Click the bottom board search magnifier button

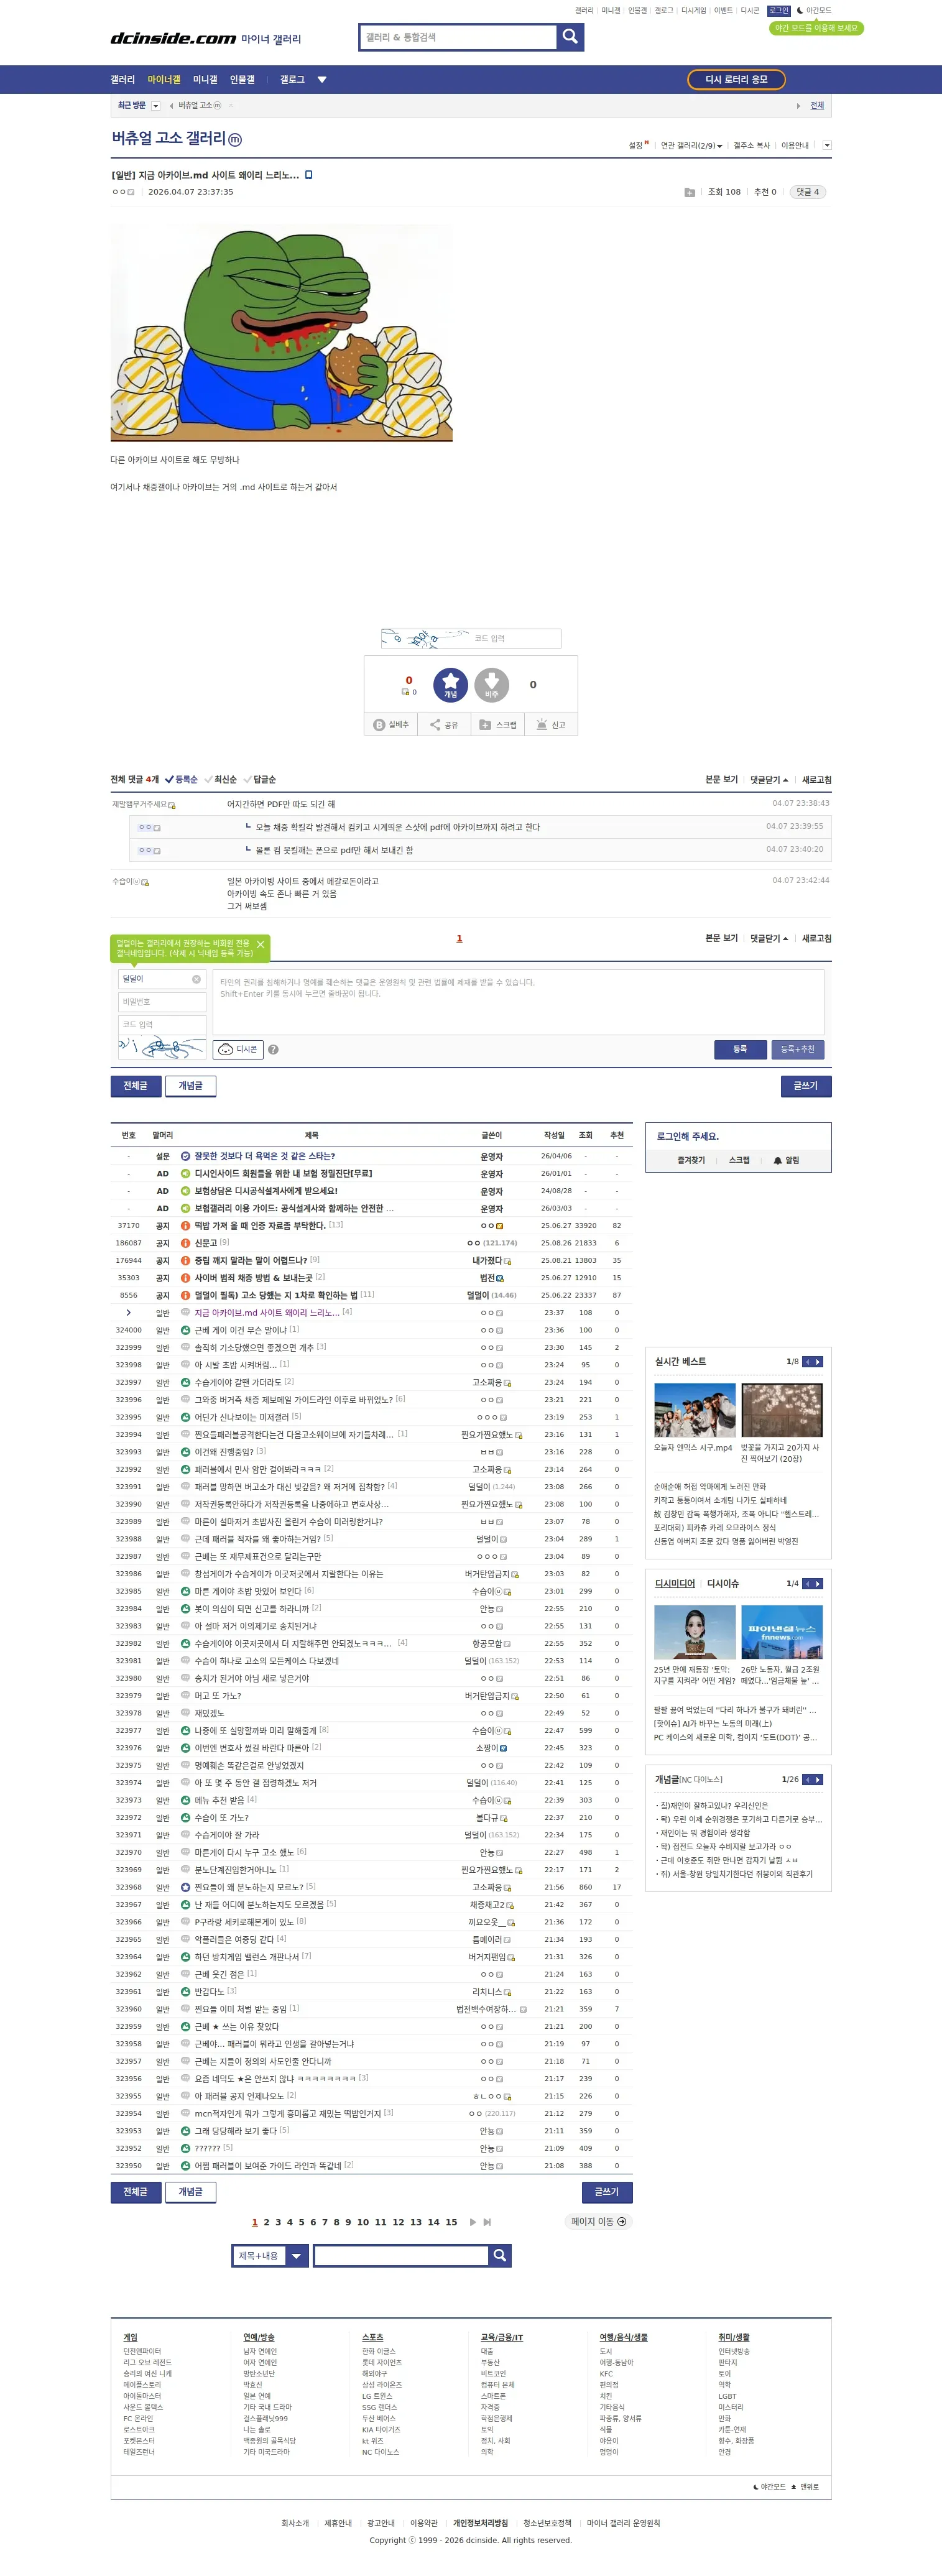click(x=500, y=2255)
